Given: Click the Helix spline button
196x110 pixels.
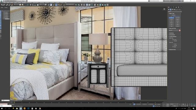Looking at the screenshot, I should click(178, 24).
